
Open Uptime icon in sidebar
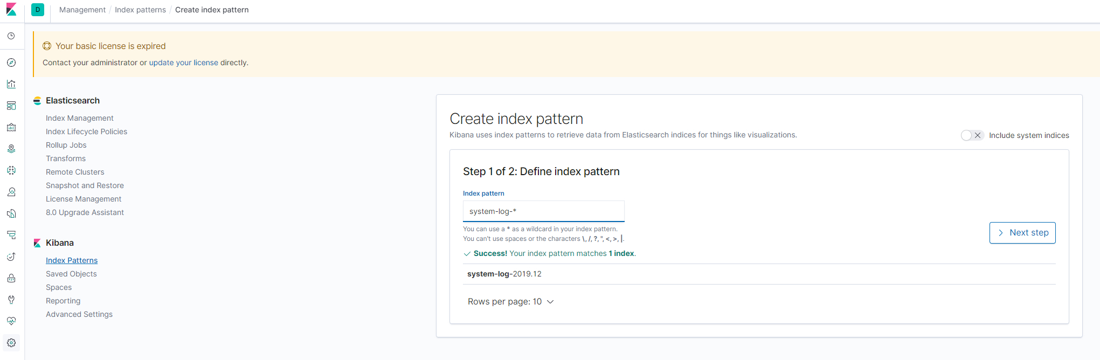coord(11,257)
